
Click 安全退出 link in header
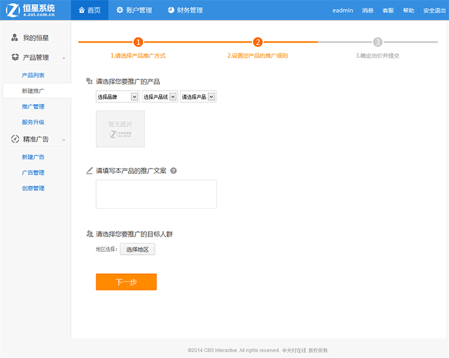(434, 10)
